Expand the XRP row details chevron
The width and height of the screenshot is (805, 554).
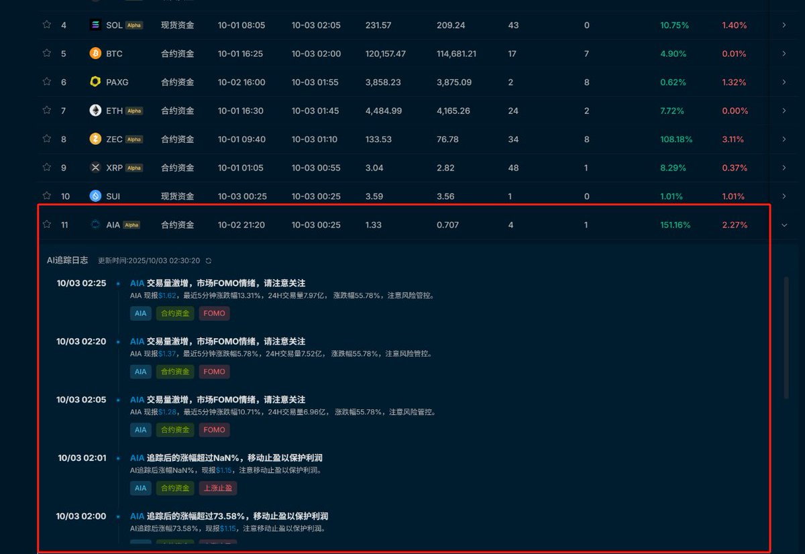coord(784,167)
